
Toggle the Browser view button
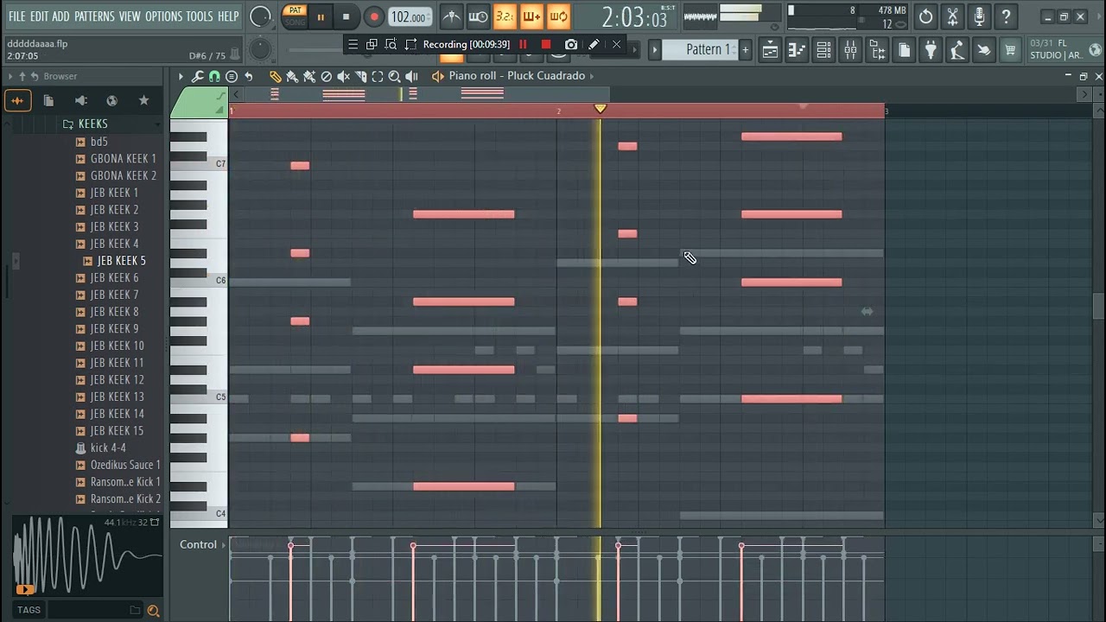pyautogui.click(x=877, y=50)
